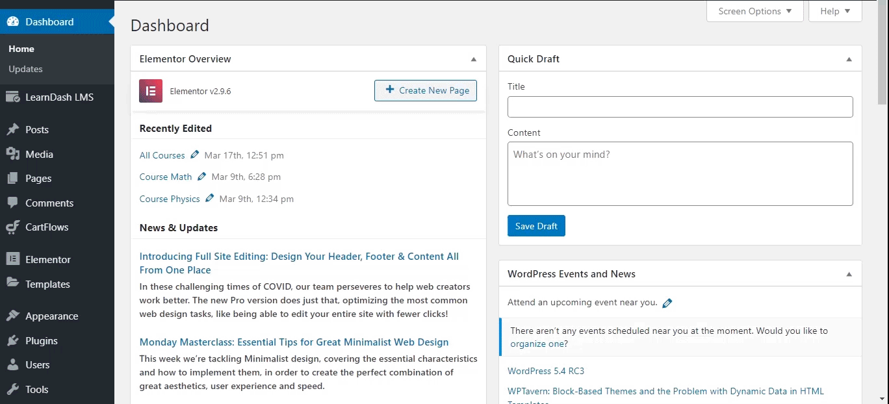889x404 pixels.
Task: Open the Help dropdown tab
Action: coord(835,11)
